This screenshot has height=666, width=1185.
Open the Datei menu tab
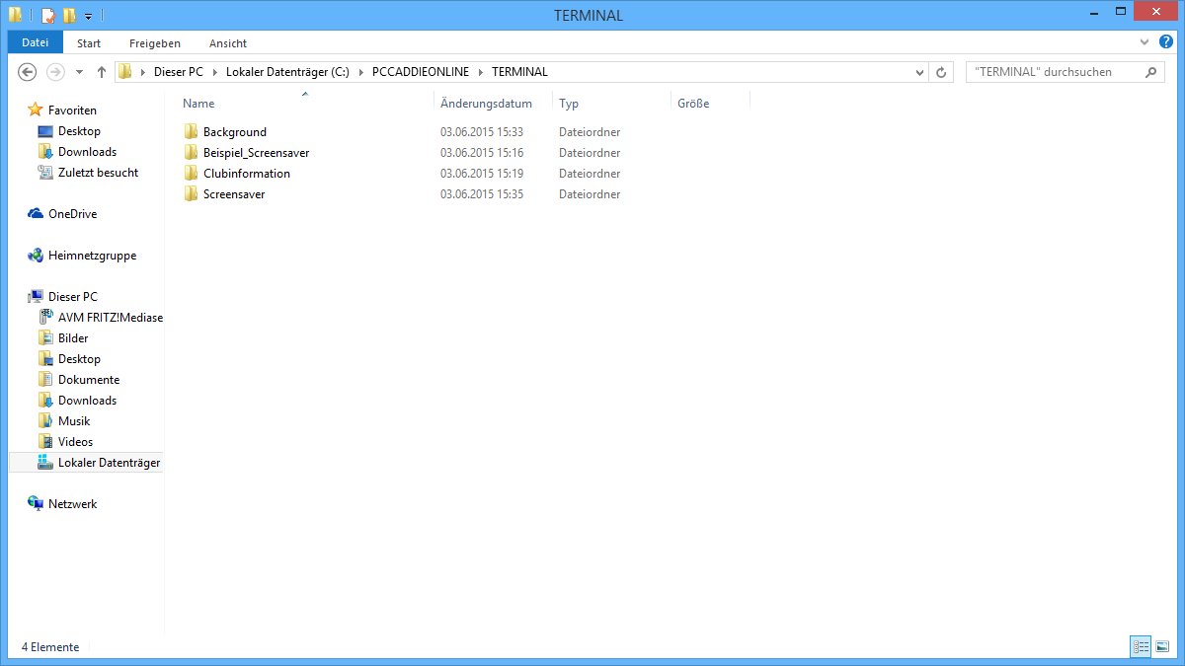[x=35, y=42]
